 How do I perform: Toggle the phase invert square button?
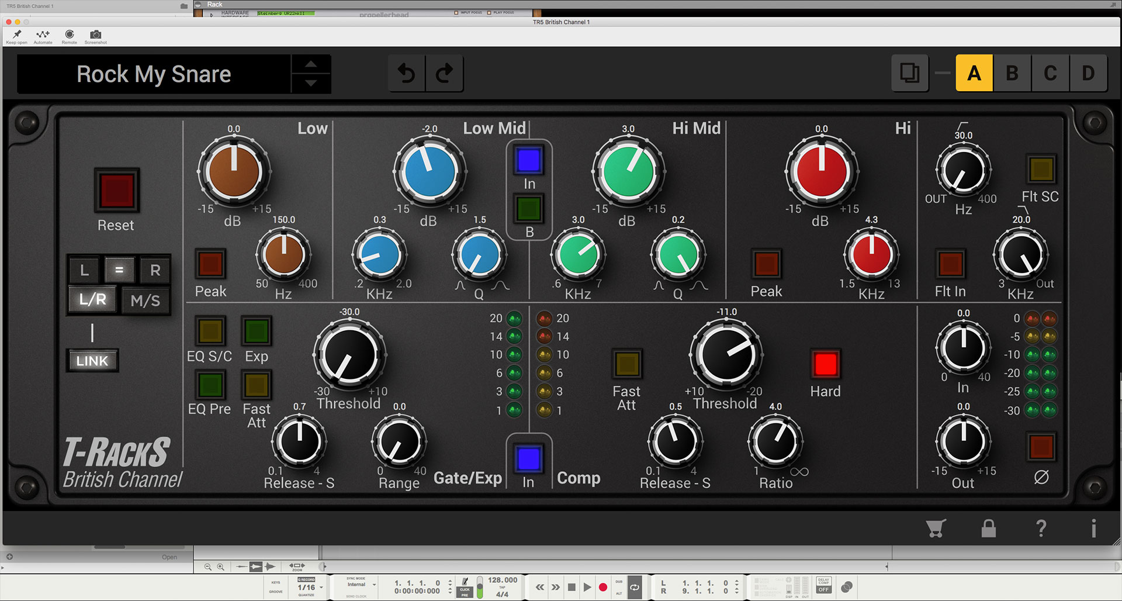click(1041, 447)
